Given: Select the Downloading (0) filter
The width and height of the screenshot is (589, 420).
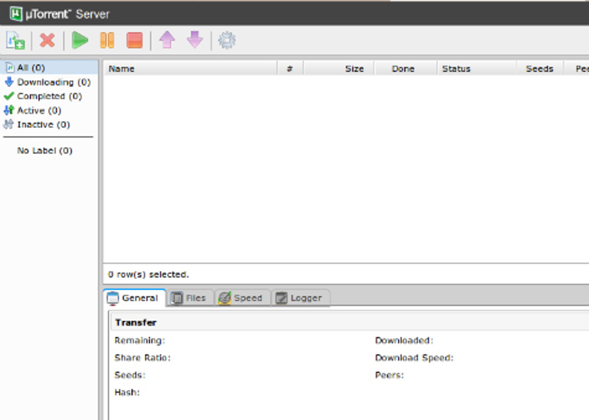Looking at the screenshot, I should click(53, 82).
